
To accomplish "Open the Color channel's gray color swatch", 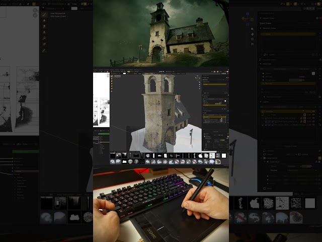I will [x=313, y=73].
